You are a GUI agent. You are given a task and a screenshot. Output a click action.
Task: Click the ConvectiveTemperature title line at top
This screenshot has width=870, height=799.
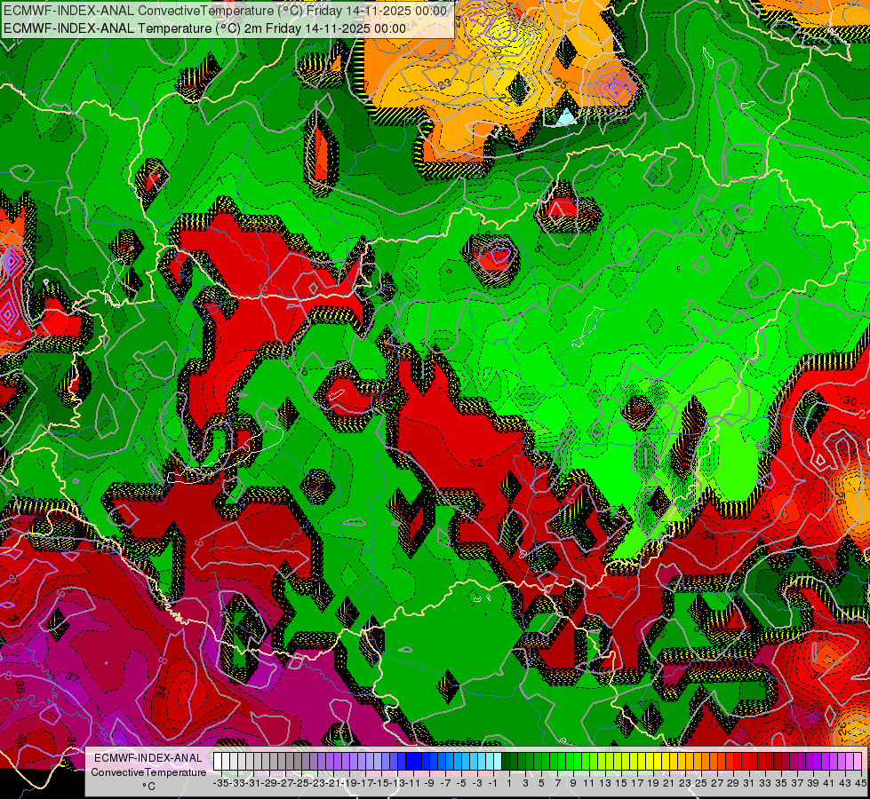click(225, 11)
